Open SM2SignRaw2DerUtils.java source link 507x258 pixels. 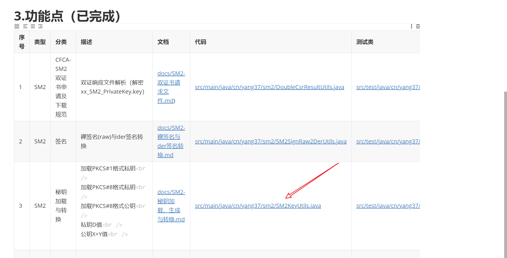coord(271,141)
